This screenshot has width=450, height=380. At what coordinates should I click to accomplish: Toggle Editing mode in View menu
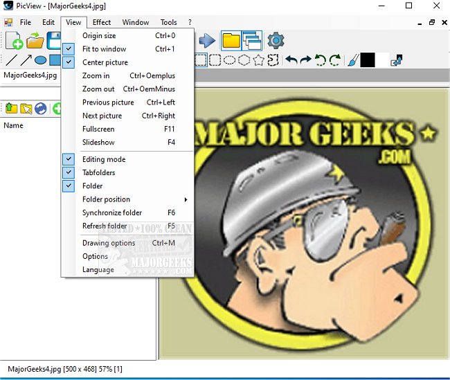point(104,159)
